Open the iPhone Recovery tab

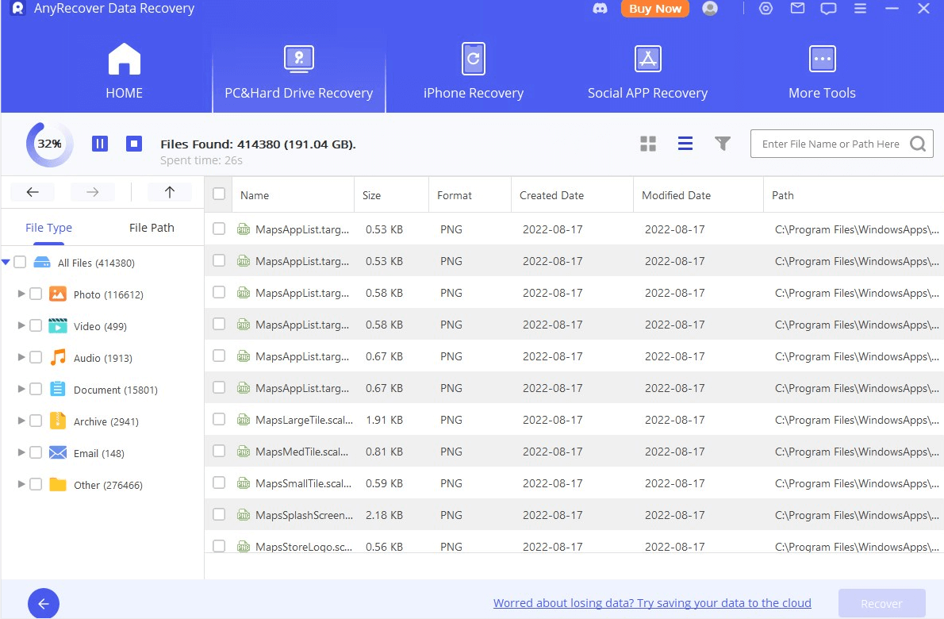tap(473, 72)
